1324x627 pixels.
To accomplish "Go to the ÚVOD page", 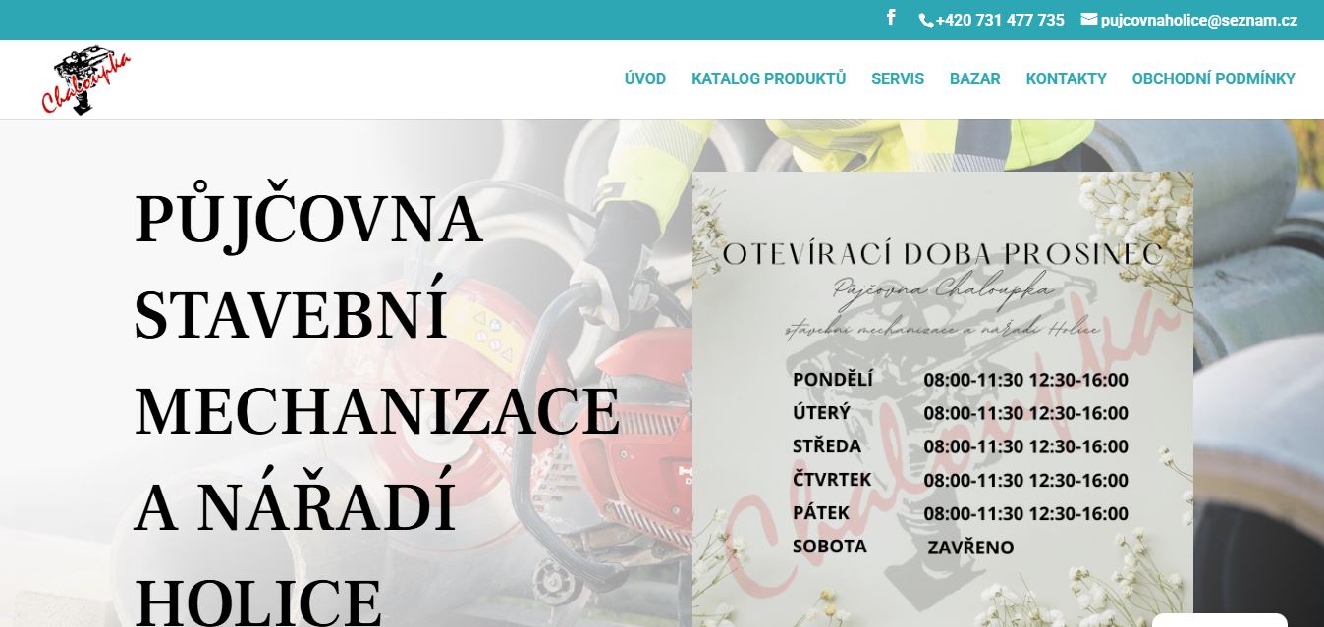I will click(x=644, y=79).
